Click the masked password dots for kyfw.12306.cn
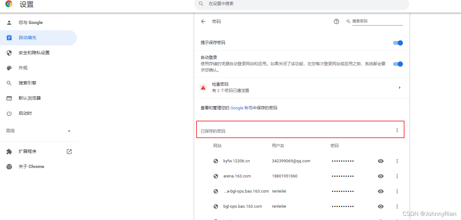The width and height of the screenshot is (461, 220). [343, 161]
